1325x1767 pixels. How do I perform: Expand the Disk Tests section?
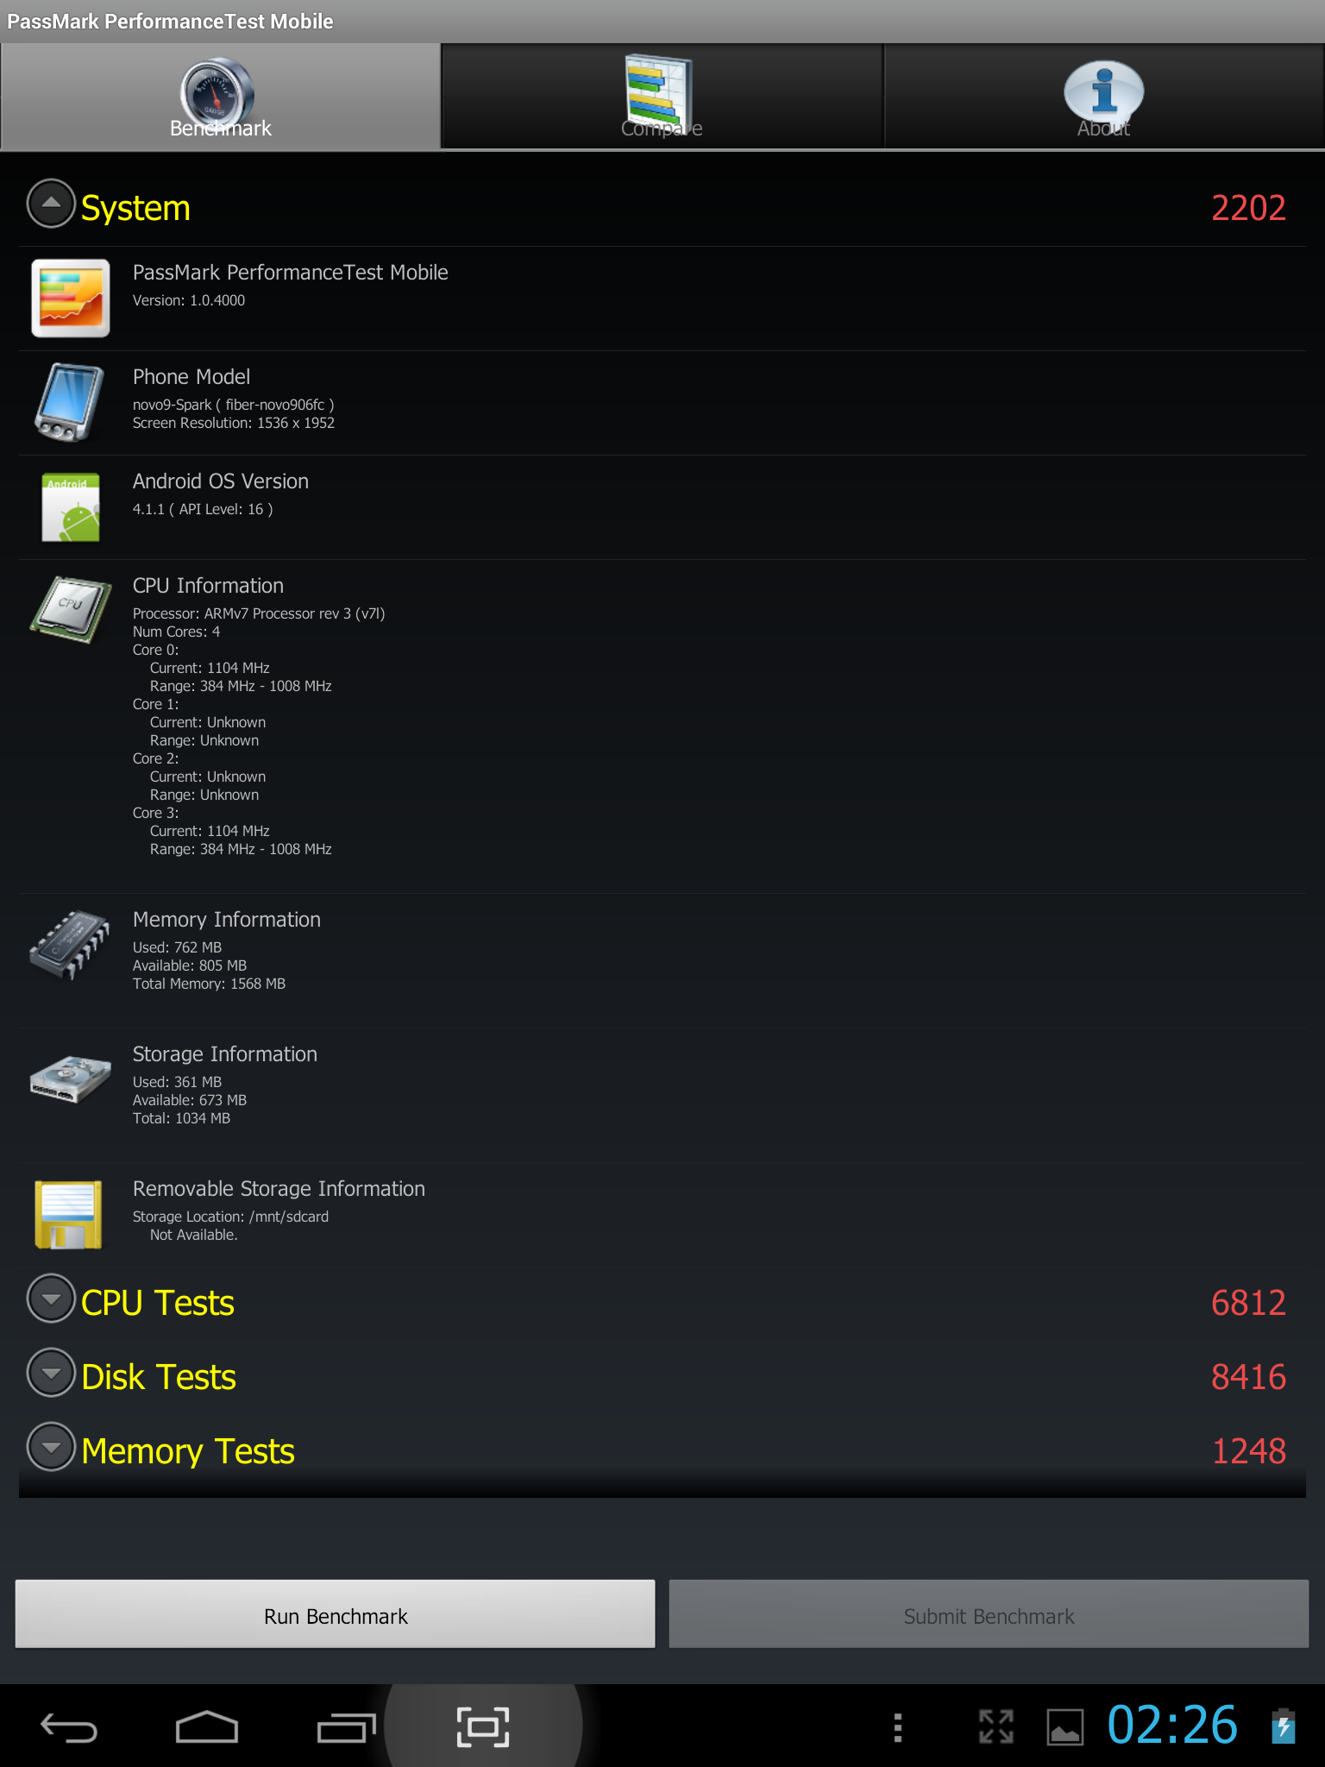pyautogui.click(x=51, y=1373)
